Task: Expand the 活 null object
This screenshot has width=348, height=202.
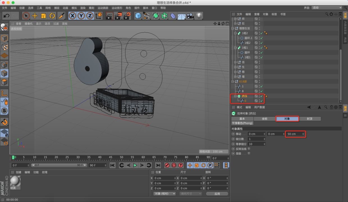Action: coord(235,62)
